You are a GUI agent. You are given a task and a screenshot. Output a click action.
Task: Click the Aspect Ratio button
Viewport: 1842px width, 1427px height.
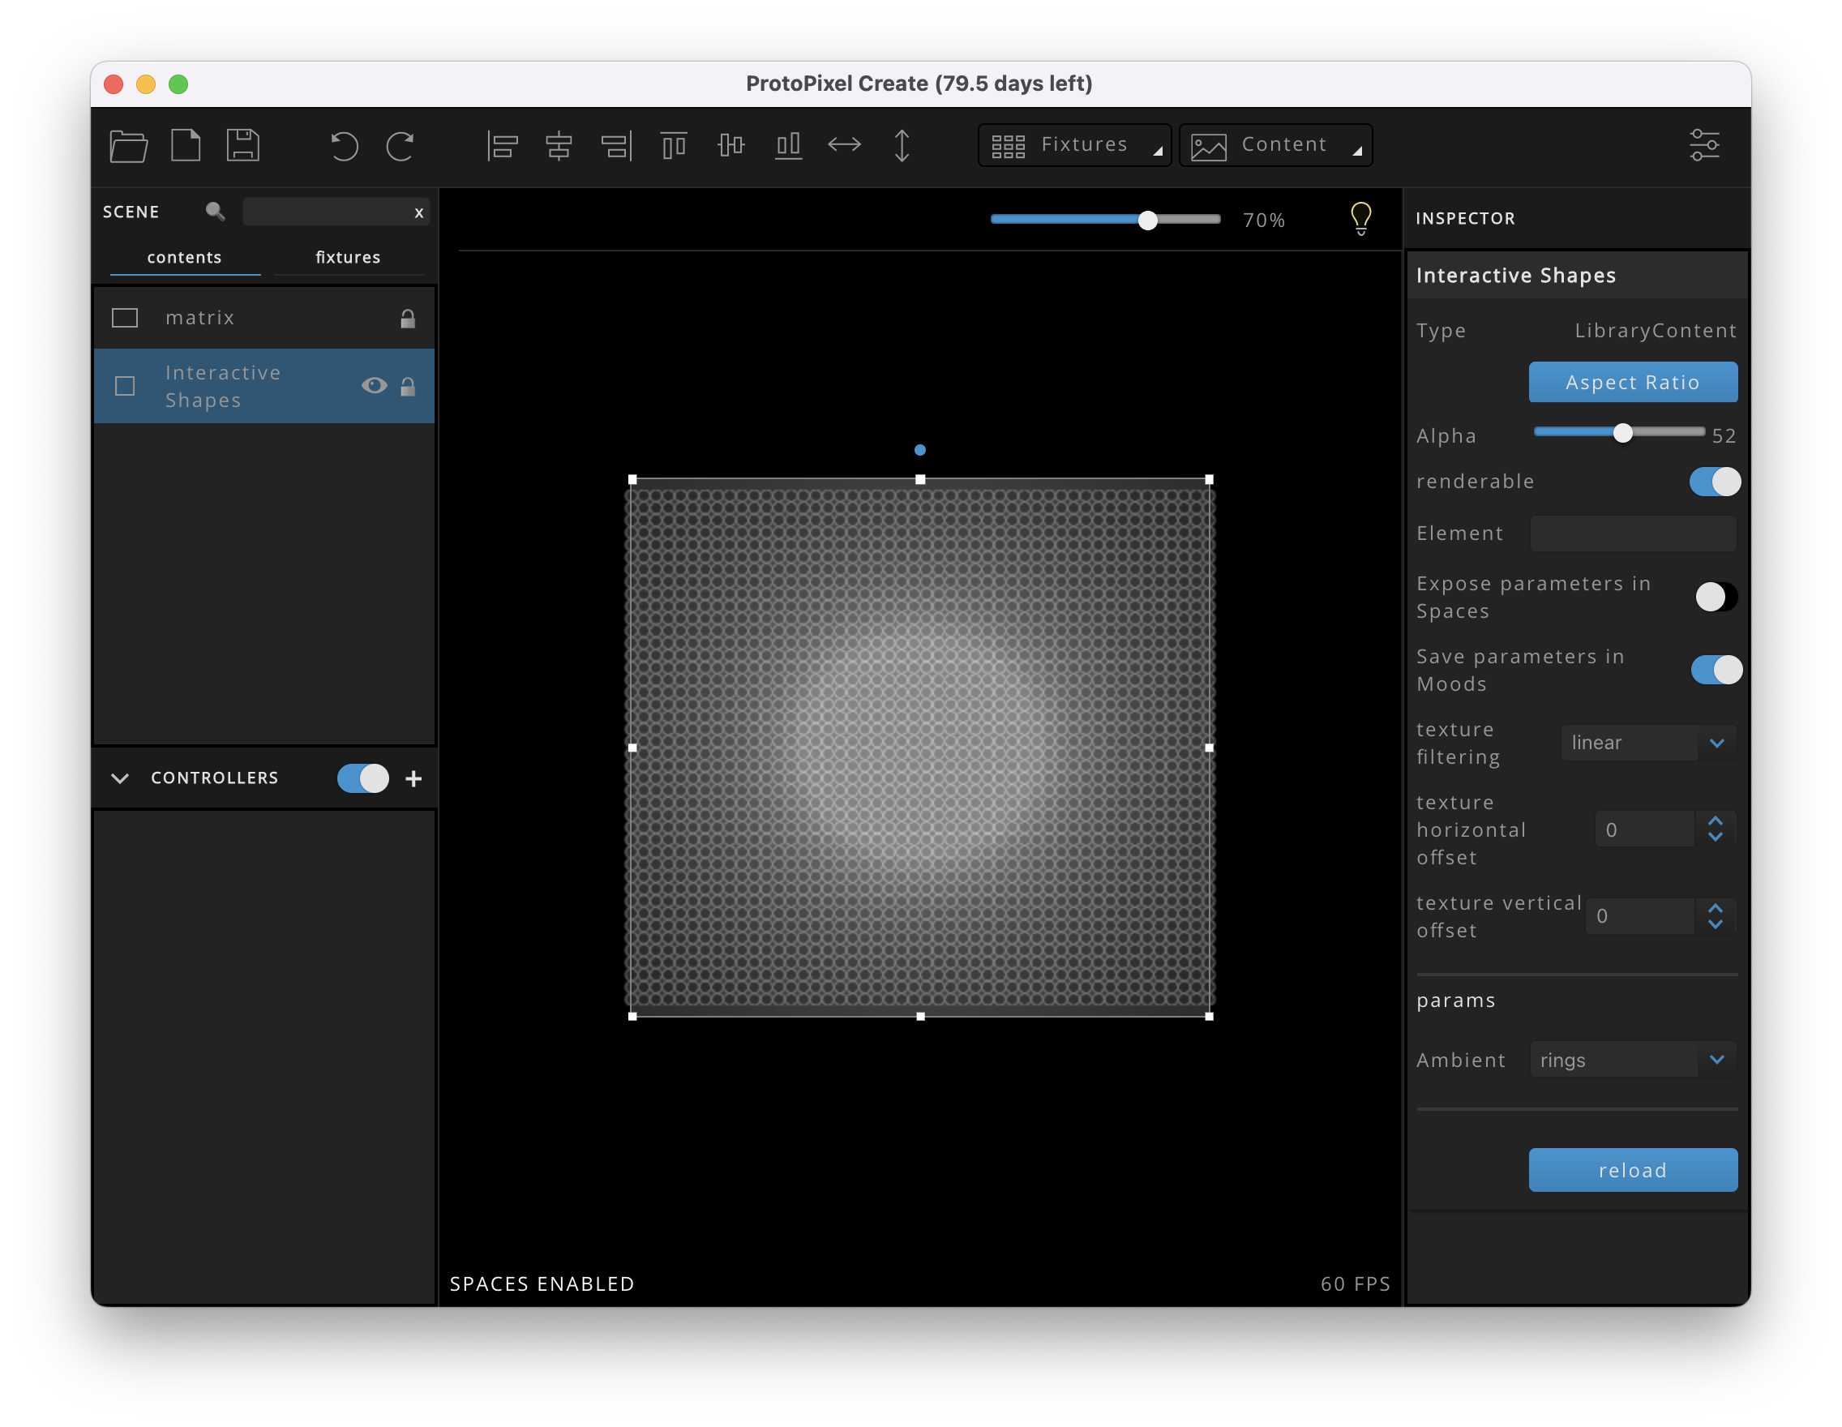[1633, 382]
